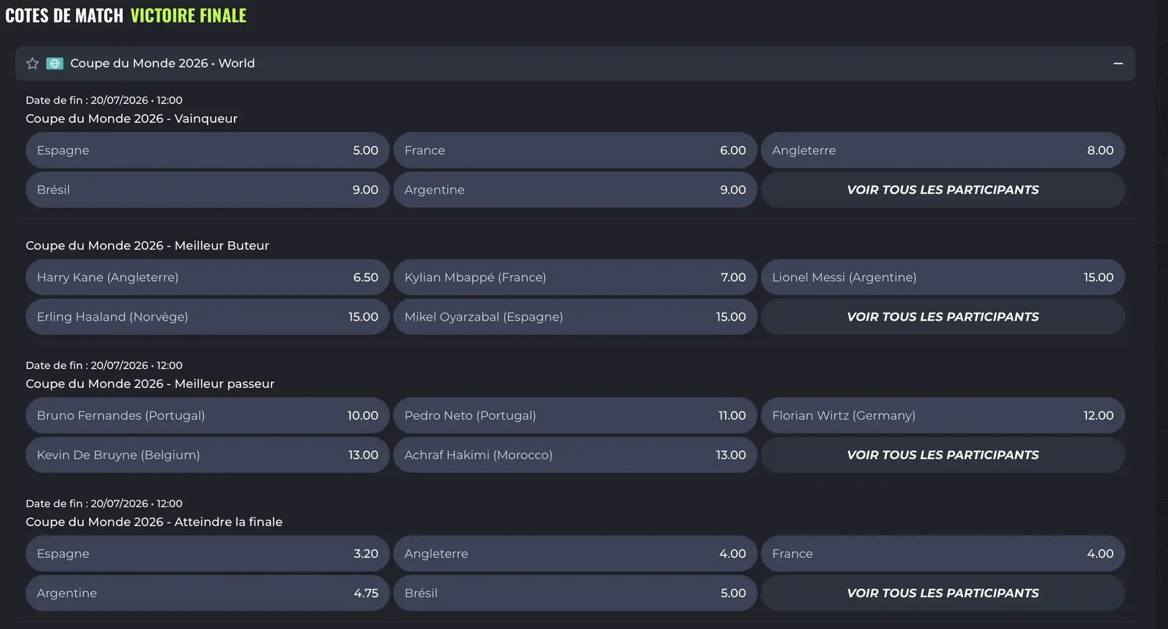Click 'Coupe du Monde 2026 - Meilleur Buteur' label
1168x629 pixels.
pos(147,246)
